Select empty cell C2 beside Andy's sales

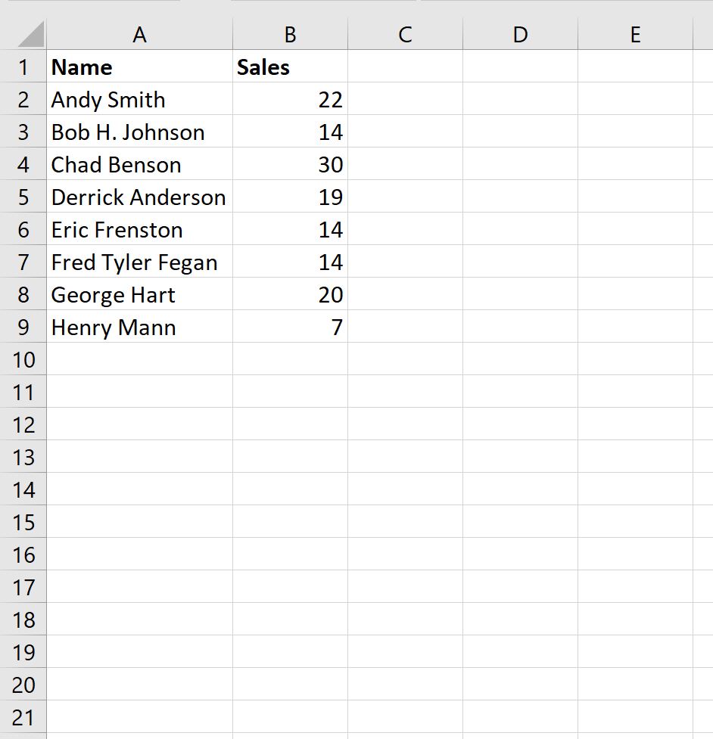(x=406, y=99)
